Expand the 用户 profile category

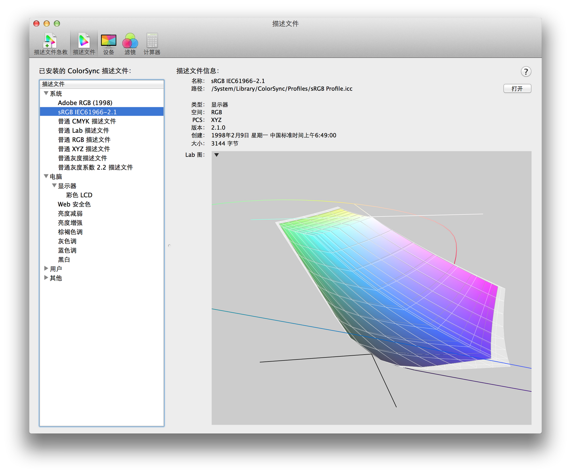click(46, 268)
